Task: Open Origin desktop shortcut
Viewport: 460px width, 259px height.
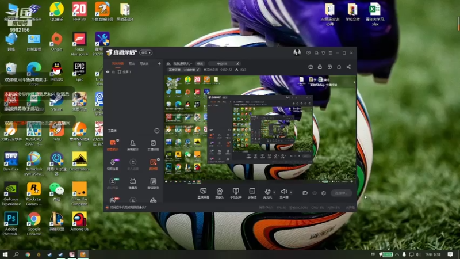Action: click(x=56, y=41)
